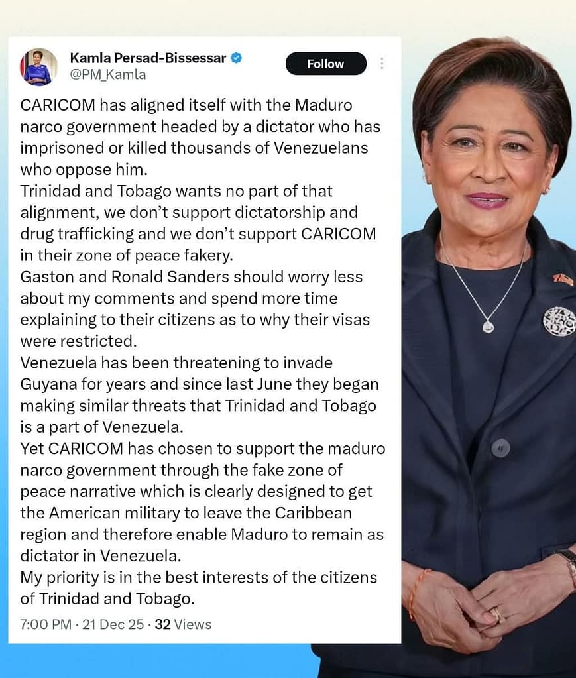
Task: Click the 21 Dec 25 date
Action: pos(113,624)
